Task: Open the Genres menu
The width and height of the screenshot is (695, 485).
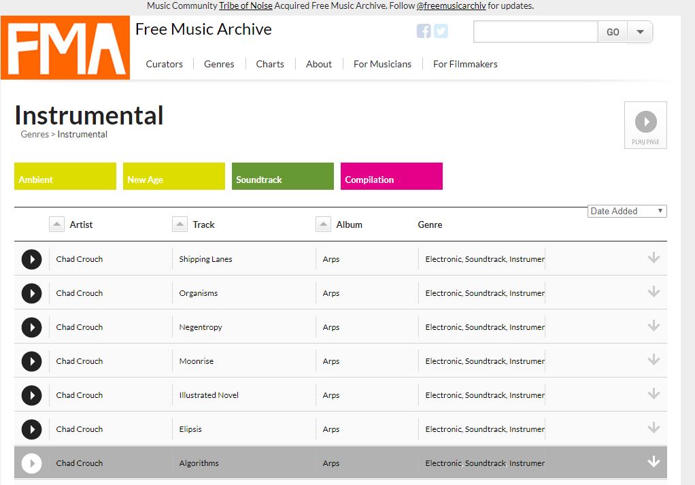Action: click(x=219, y=65)
